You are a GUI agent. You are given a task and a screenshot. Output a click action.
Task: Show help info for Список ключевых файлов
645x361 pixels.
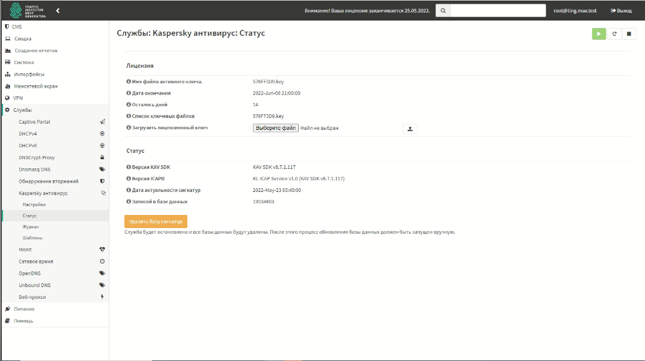tap(129, 116)
